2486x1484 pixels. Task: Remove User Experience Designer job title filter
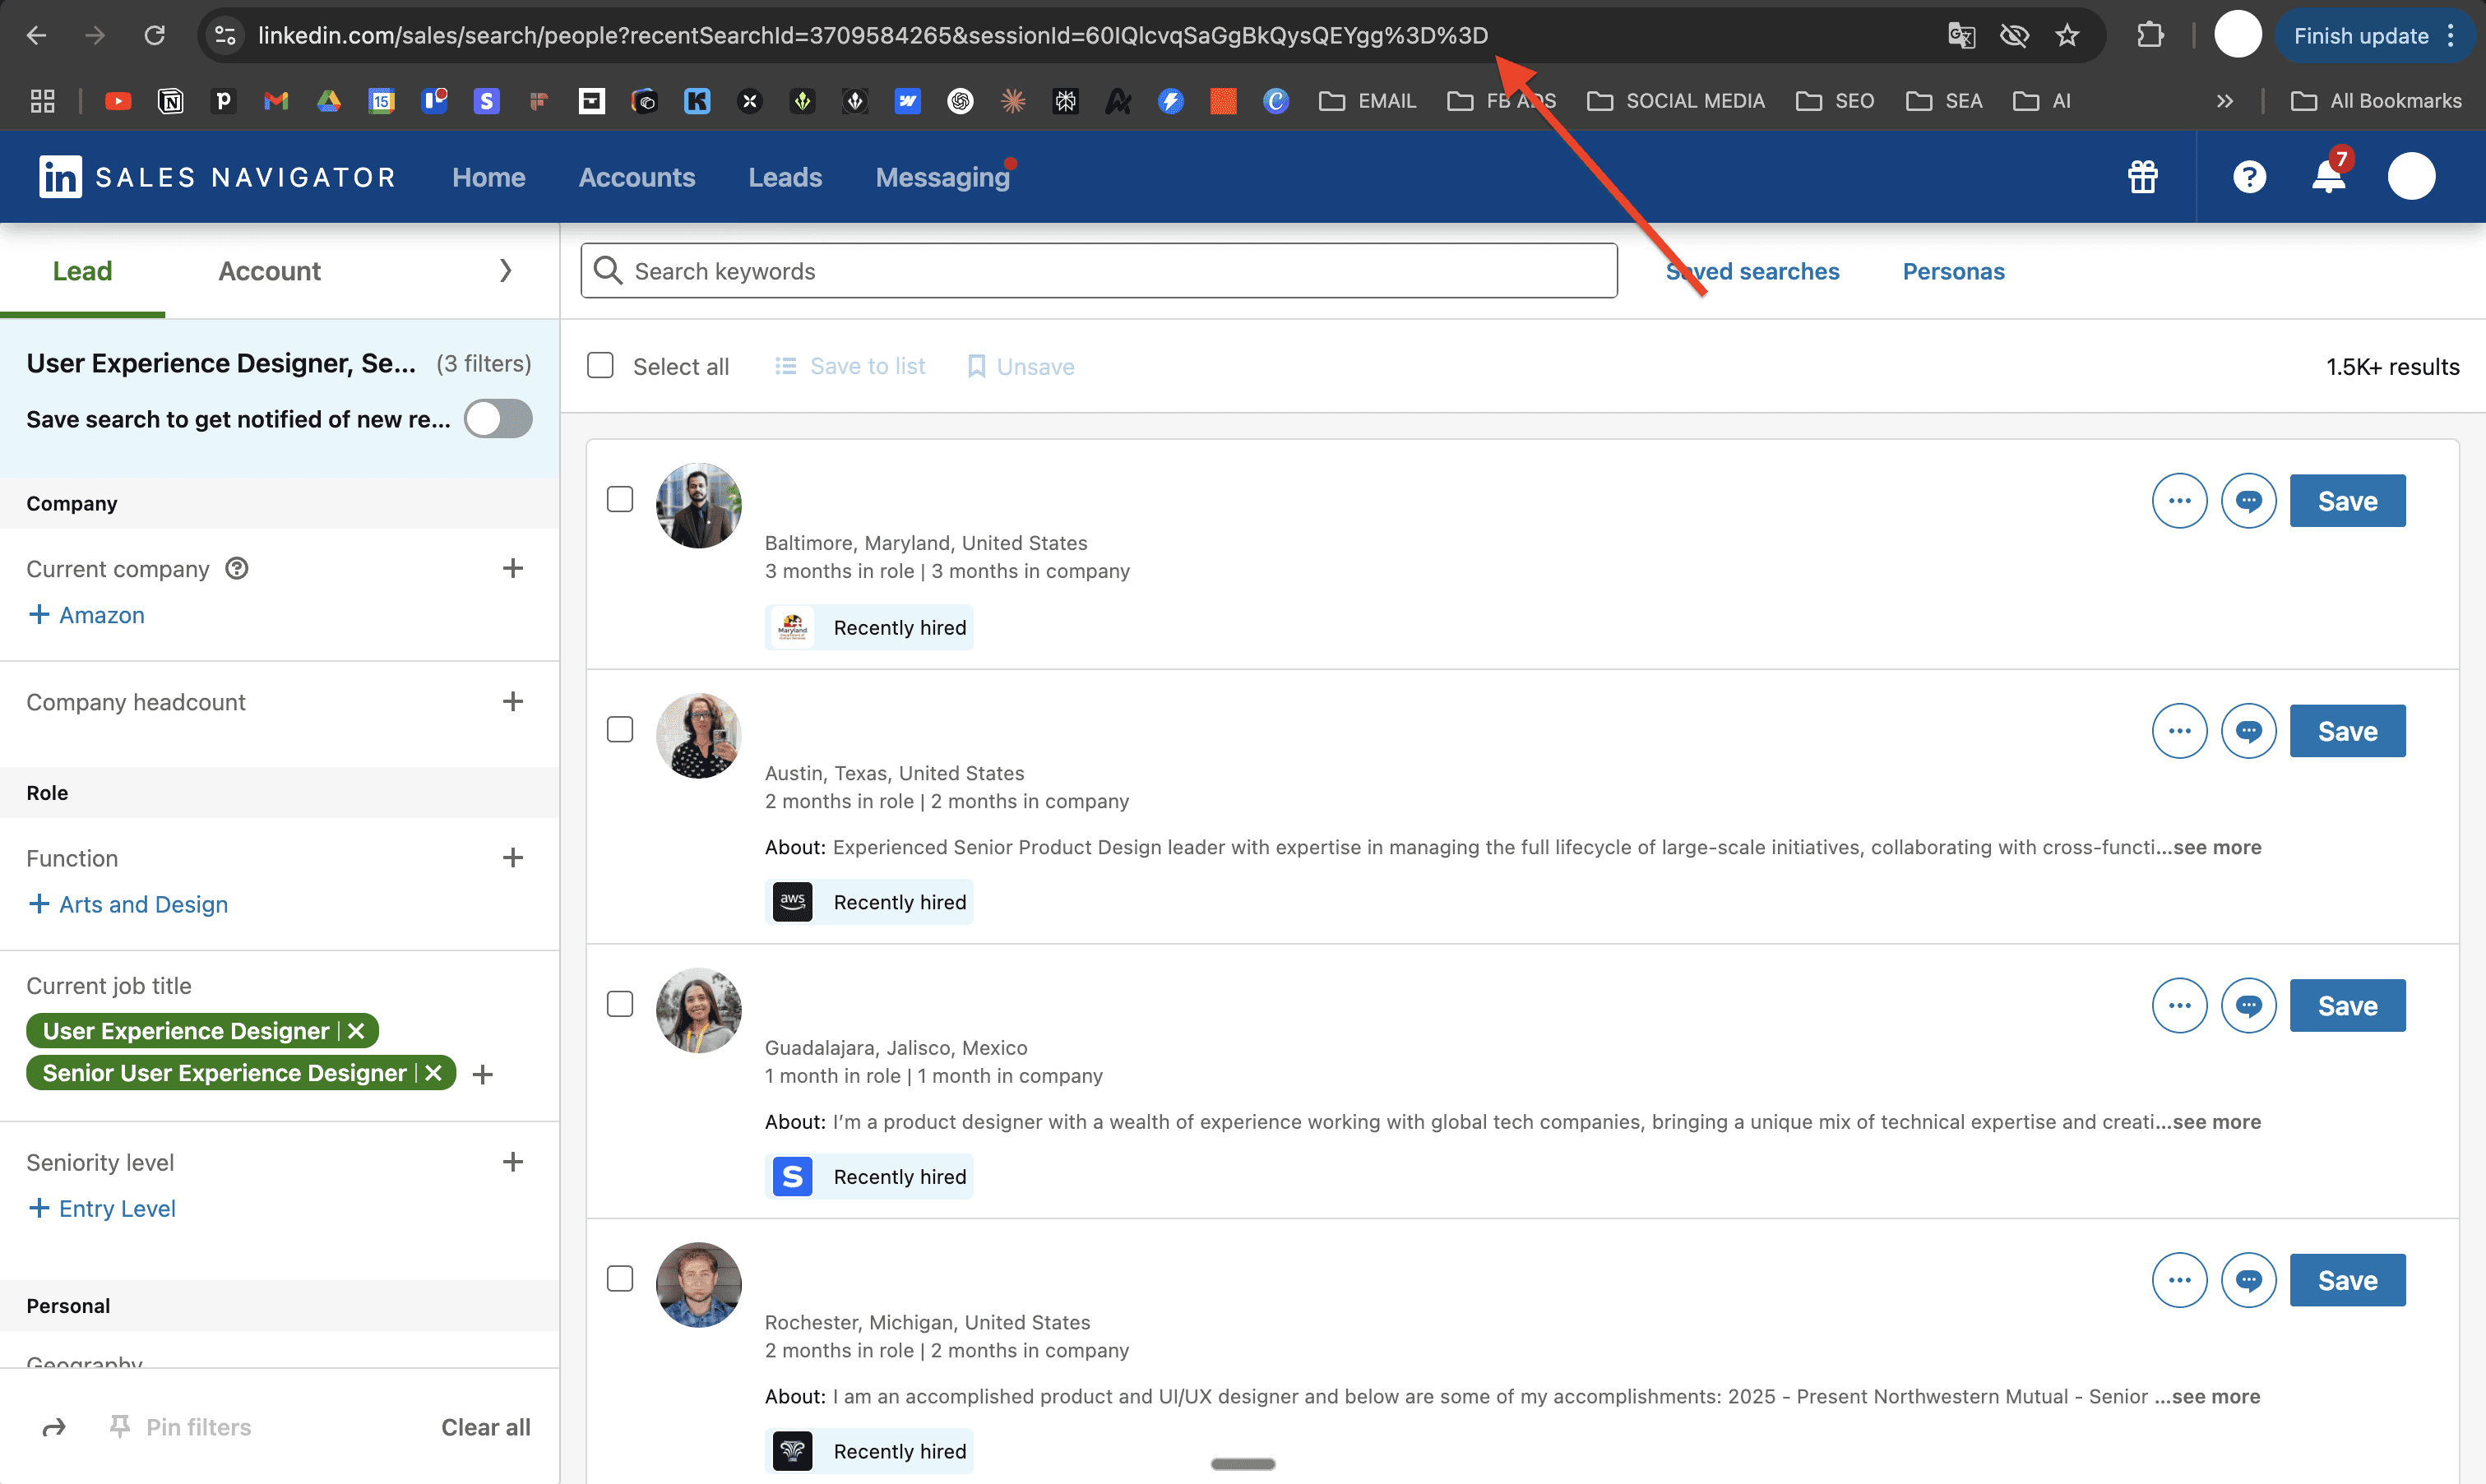point(357,1031)
